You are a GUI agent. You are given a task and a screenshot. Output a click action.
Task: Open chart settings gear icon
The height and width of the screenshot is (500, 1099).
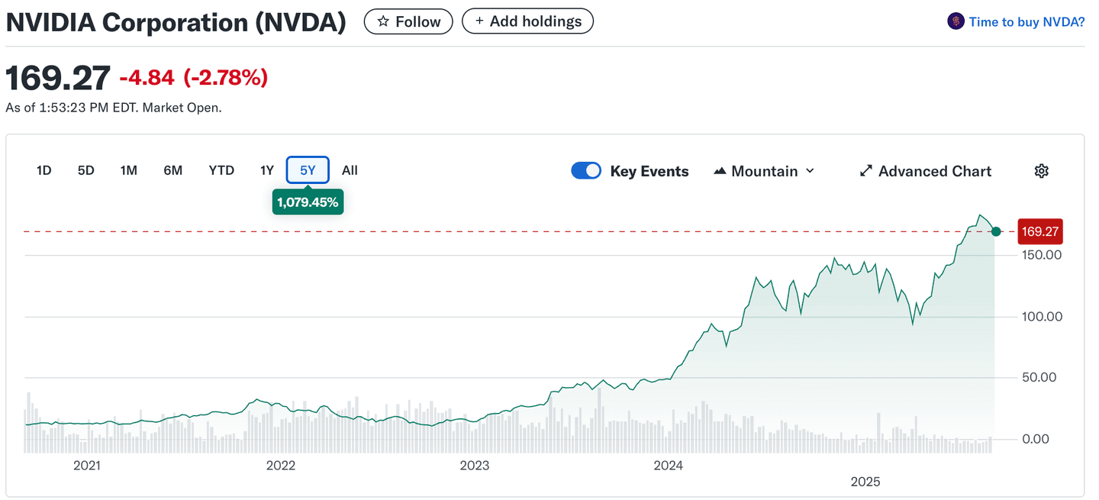click(1041, 171)
